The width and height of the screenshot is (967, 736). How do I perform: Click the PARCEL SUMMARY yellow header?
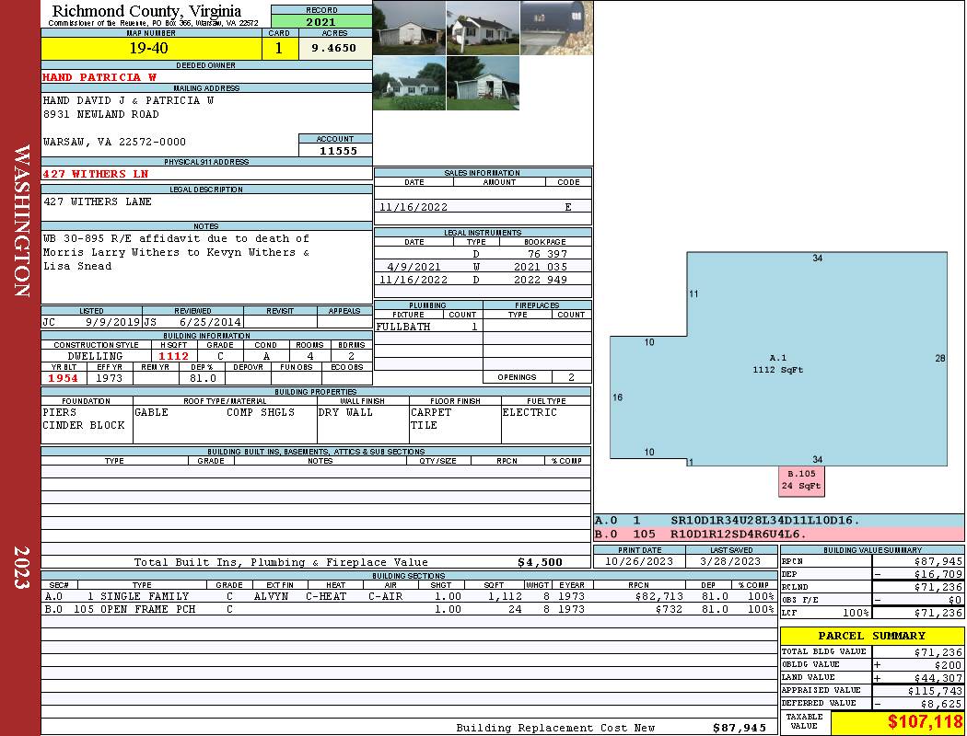[x=871, y=636]
